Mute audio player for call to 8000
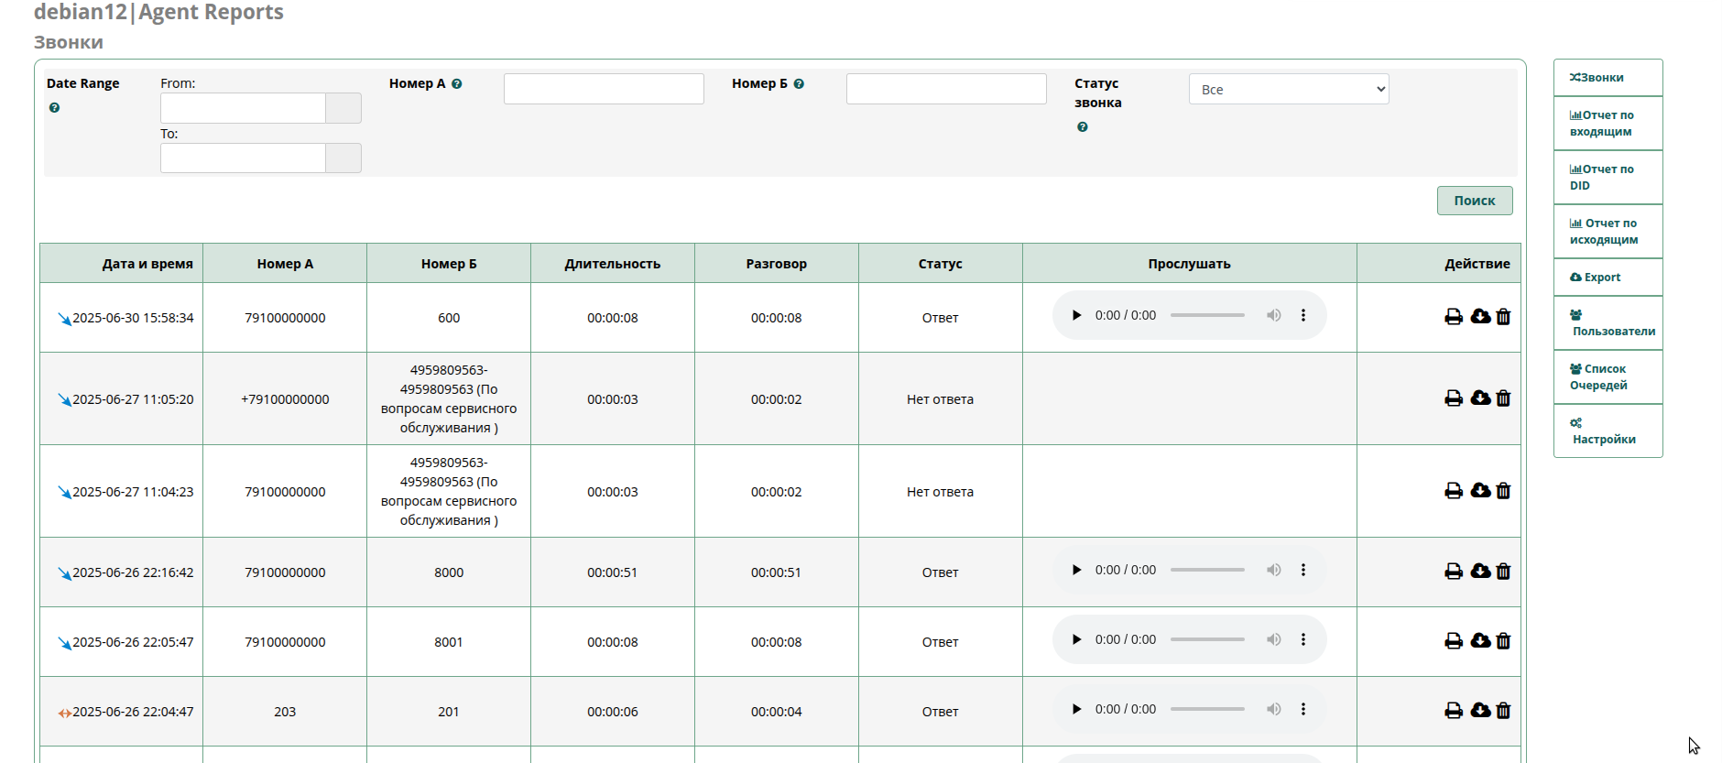Viewport: 1722px width, 763px height. (1273, 570)
